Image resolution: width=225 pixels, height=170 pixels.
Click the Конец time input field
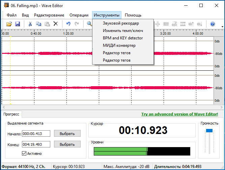pyautogui.click(x=36, y=144)
